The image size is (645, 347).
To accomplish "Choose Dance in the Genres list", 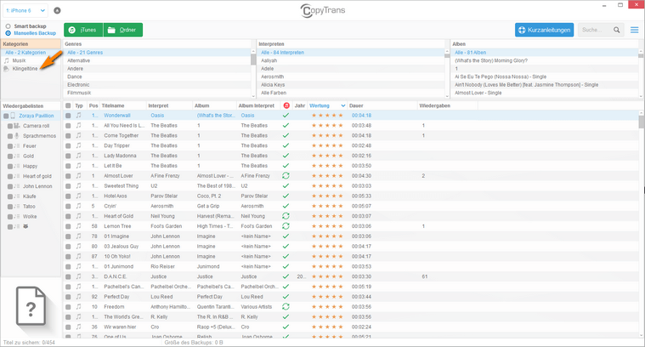I will coord(75,77).
